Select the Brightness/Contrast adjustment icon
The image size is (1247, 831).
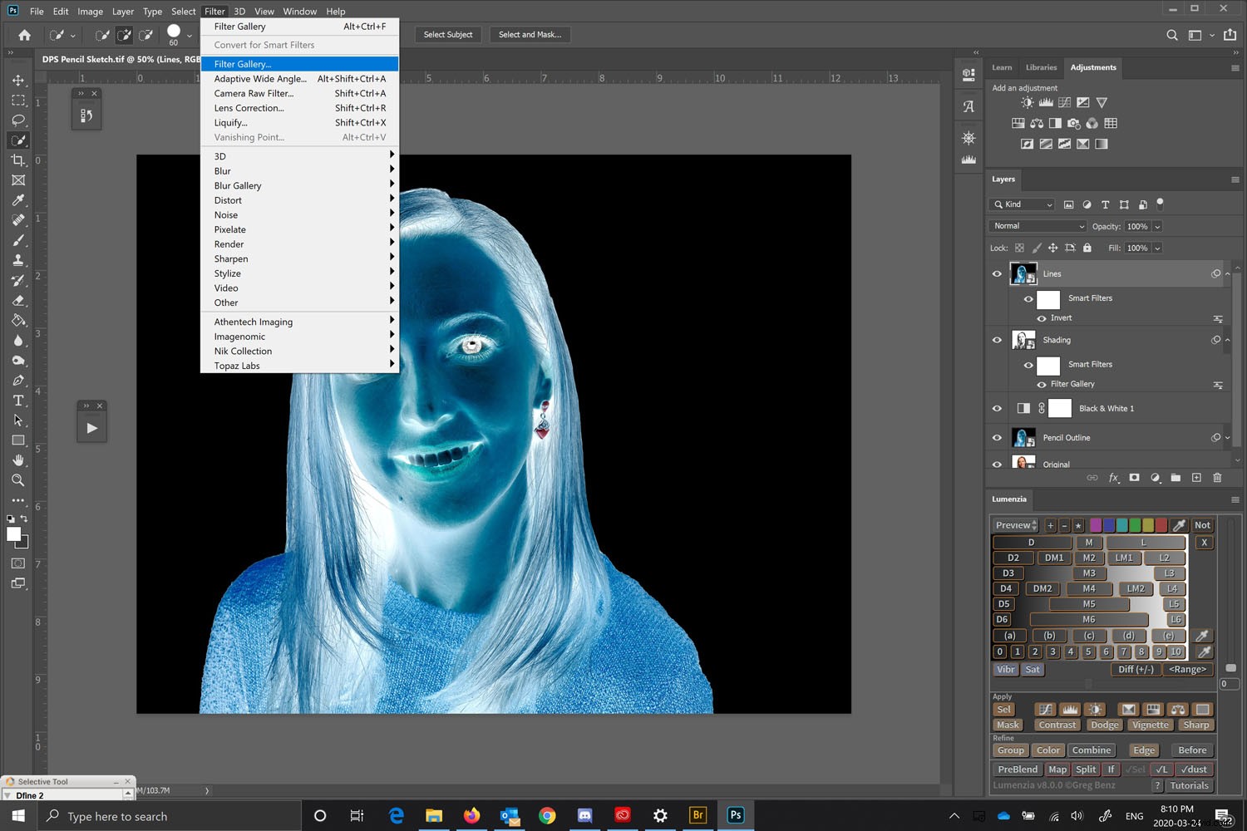coord(1028,102)
